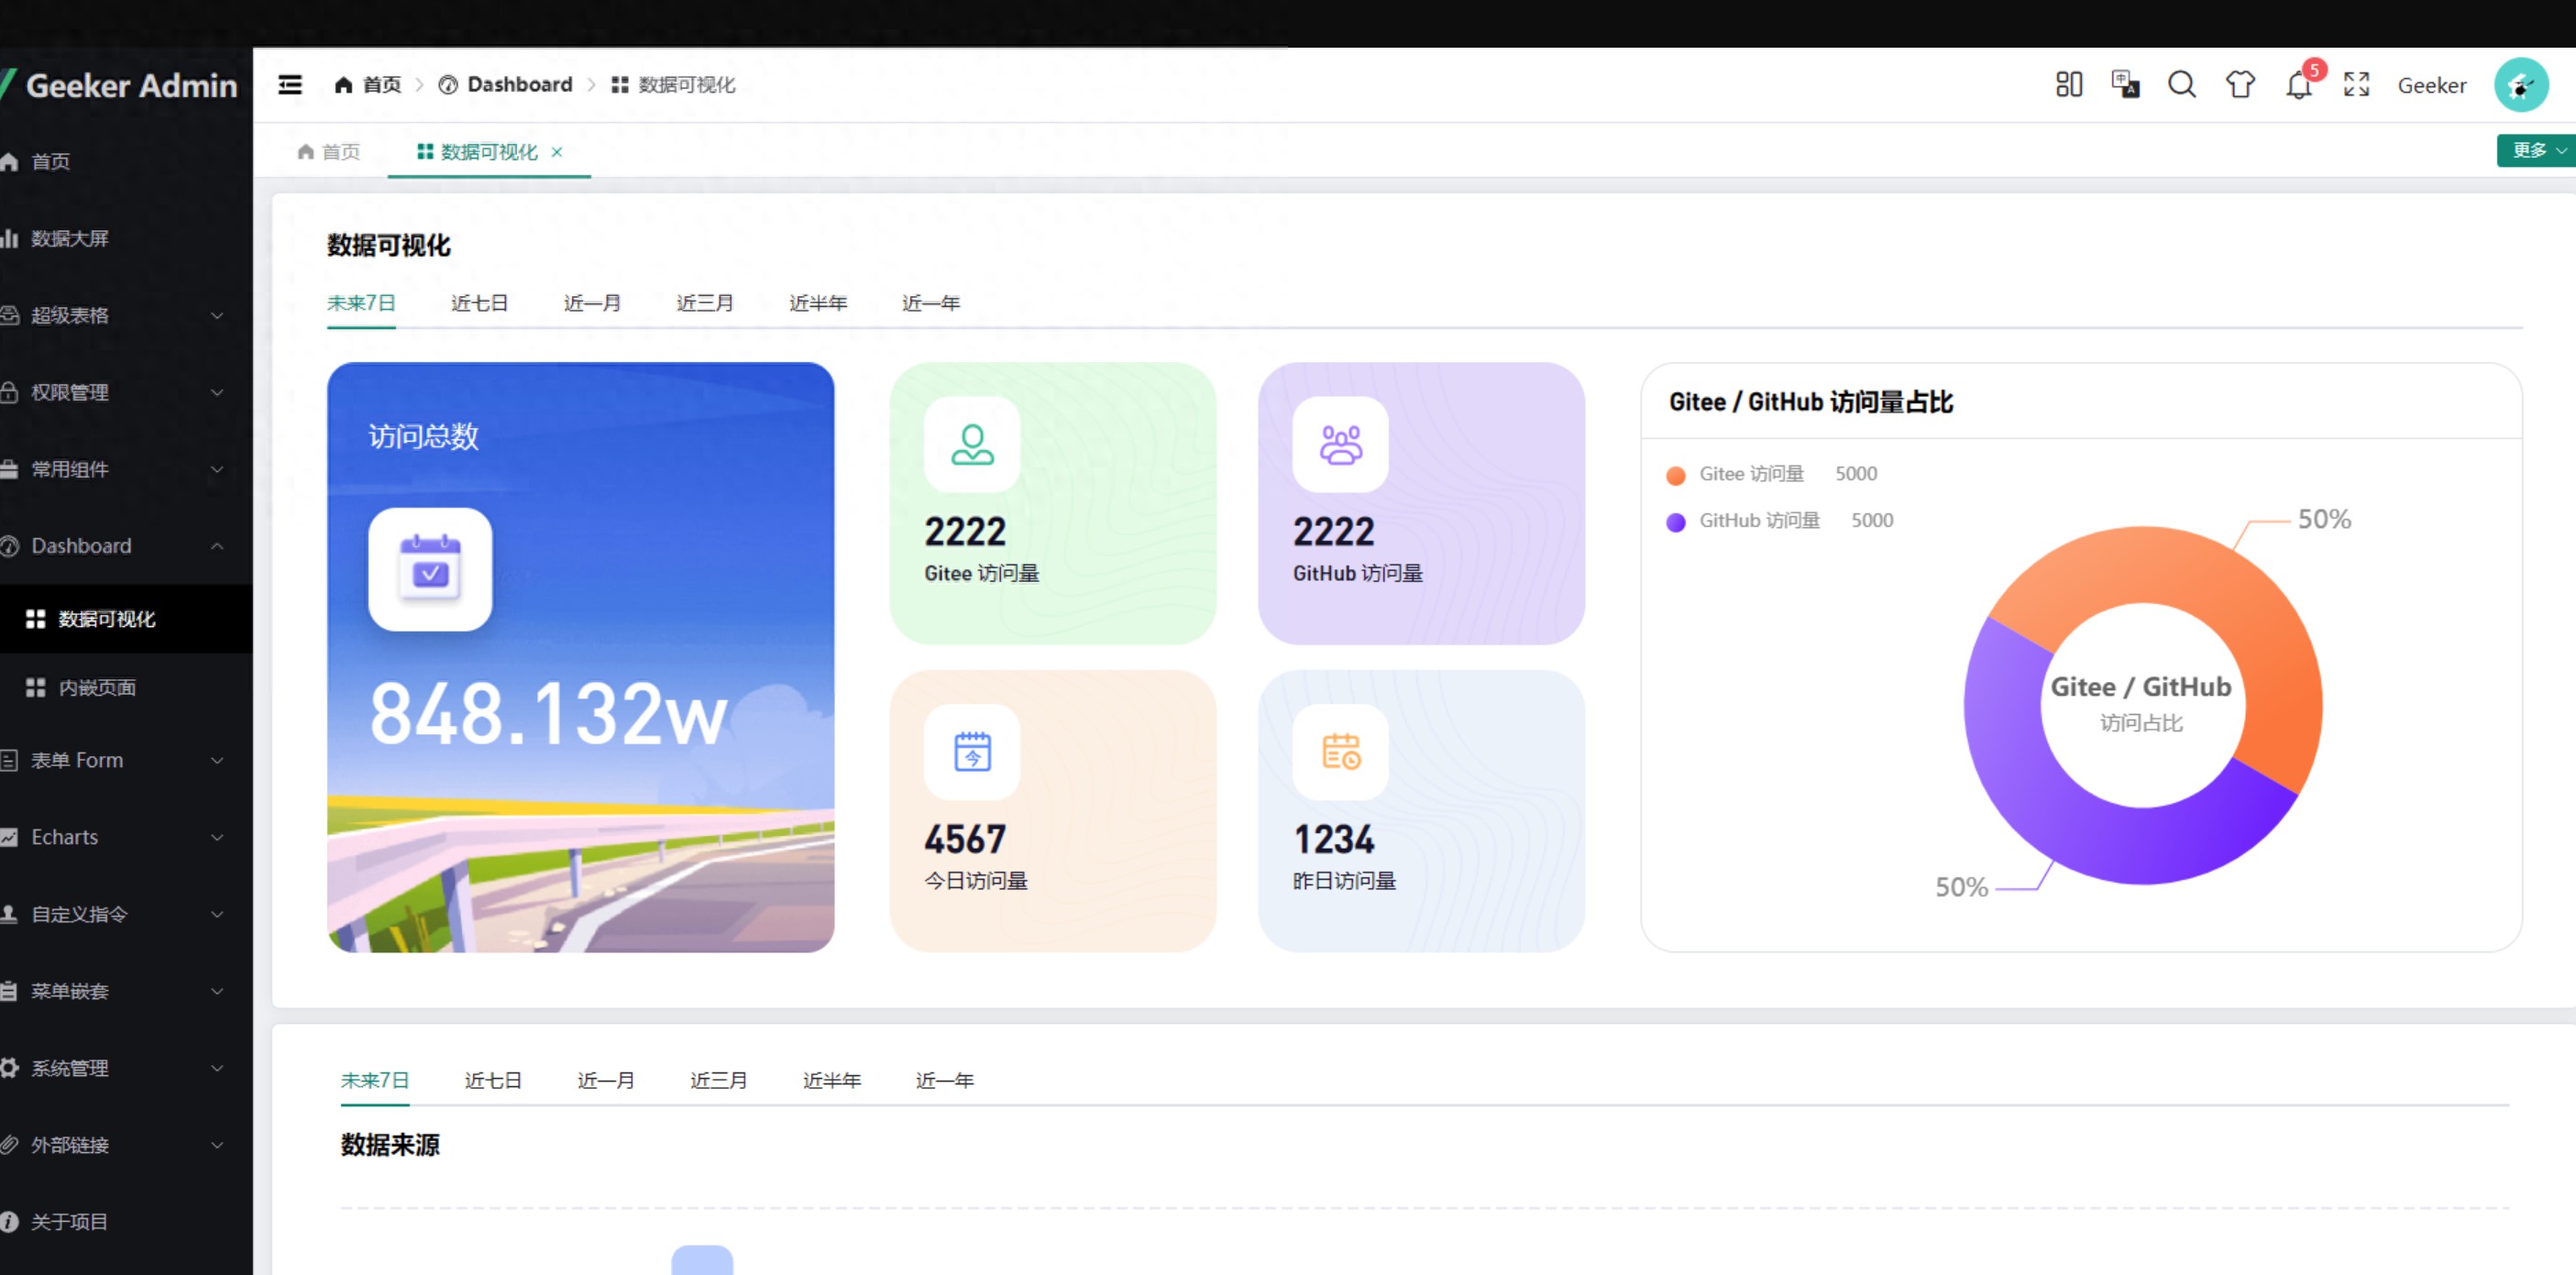Click 首页 link in breadcrumb
Image resolution: width=2576 pixels, height=1275 pixels.
[x=381, y=85]
